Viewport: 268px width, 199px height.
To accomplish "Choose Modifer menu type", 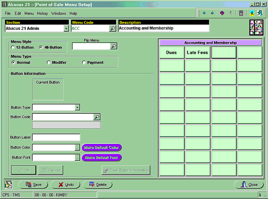I will coord(57,62).
